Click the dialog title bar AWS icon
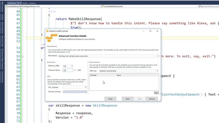 point(47,31)
